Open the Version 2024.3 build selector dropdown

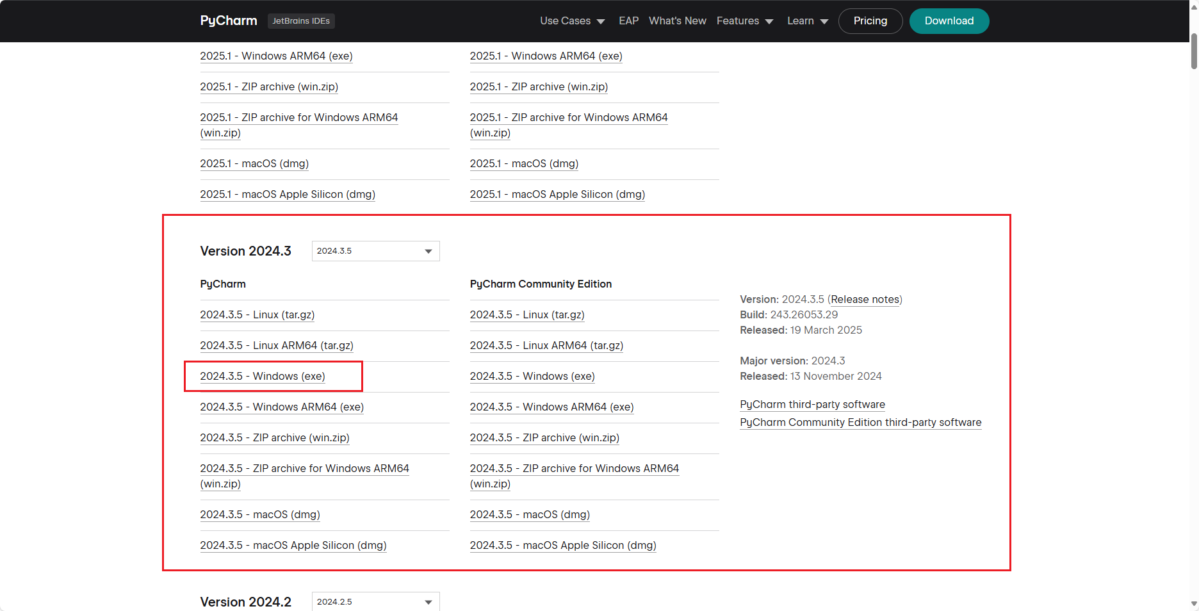click(x=376, y=251)
